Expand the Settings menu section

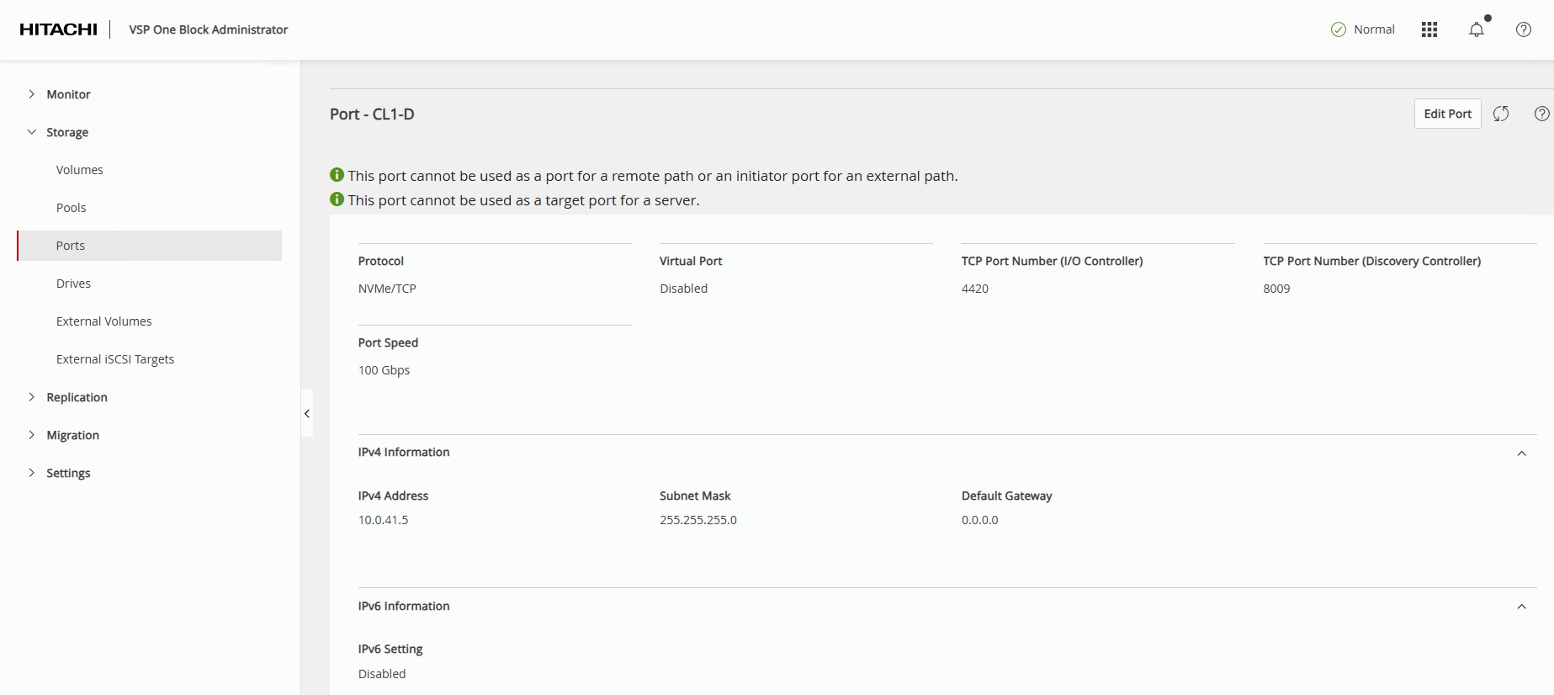32,473
